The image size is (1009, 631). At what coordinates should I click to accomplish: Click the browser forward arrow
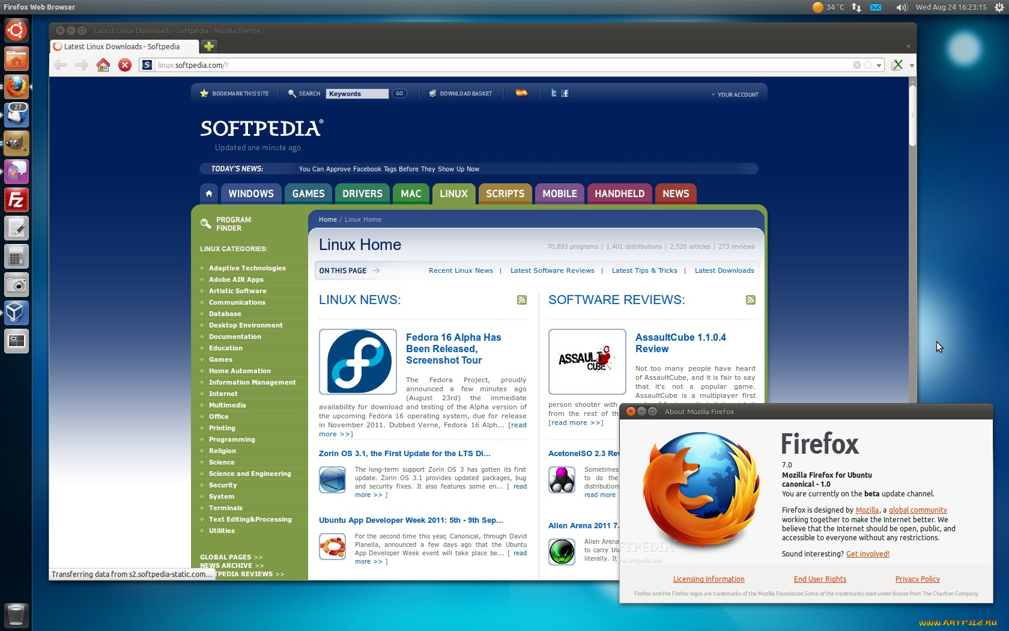(x=82, y=65)
